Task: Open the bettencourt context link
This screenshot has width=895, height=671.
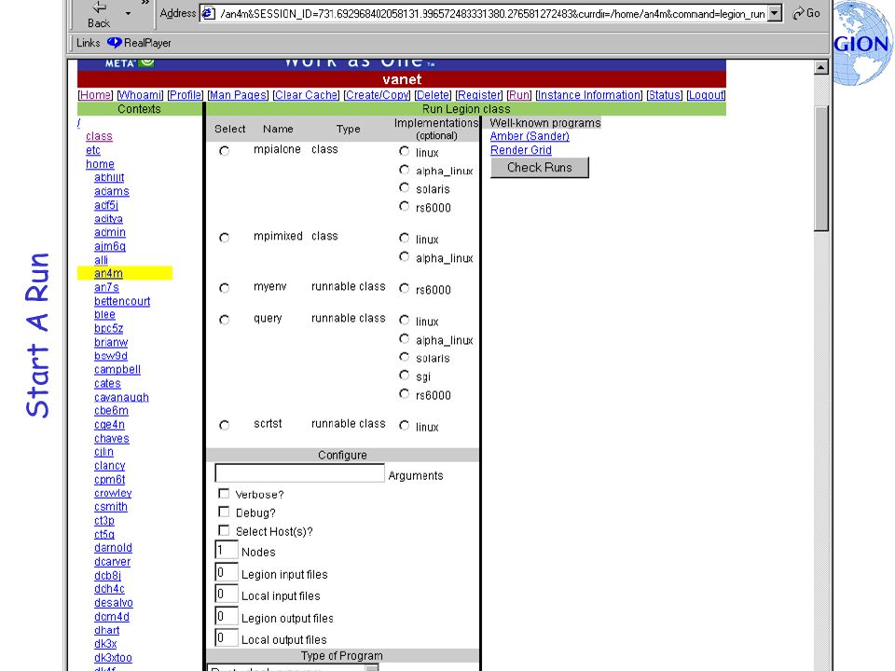Action: coord(122,301)
